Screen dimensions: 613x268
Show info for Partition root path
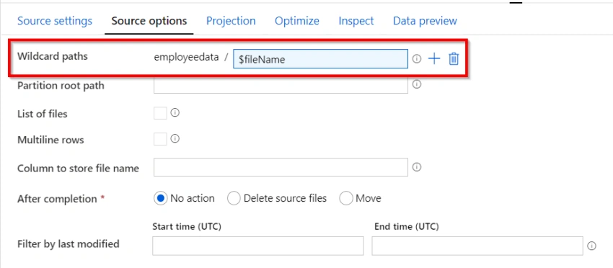click(417, 84)
